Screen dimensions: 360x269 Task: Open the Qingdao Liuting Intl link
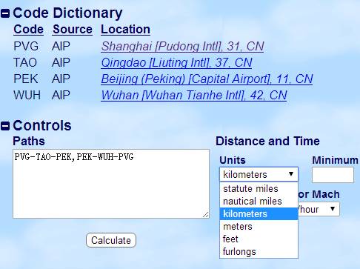176,62
